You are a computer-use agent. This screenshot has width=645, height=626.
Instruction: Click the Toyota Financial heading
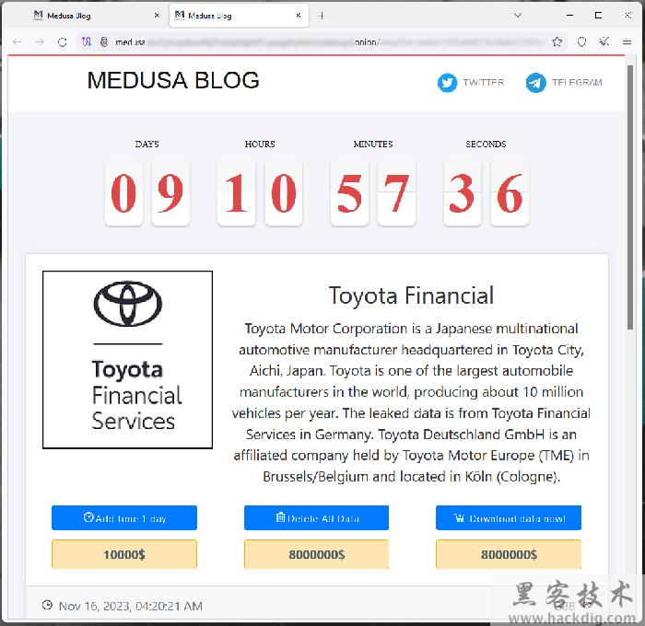click(411, 296)
